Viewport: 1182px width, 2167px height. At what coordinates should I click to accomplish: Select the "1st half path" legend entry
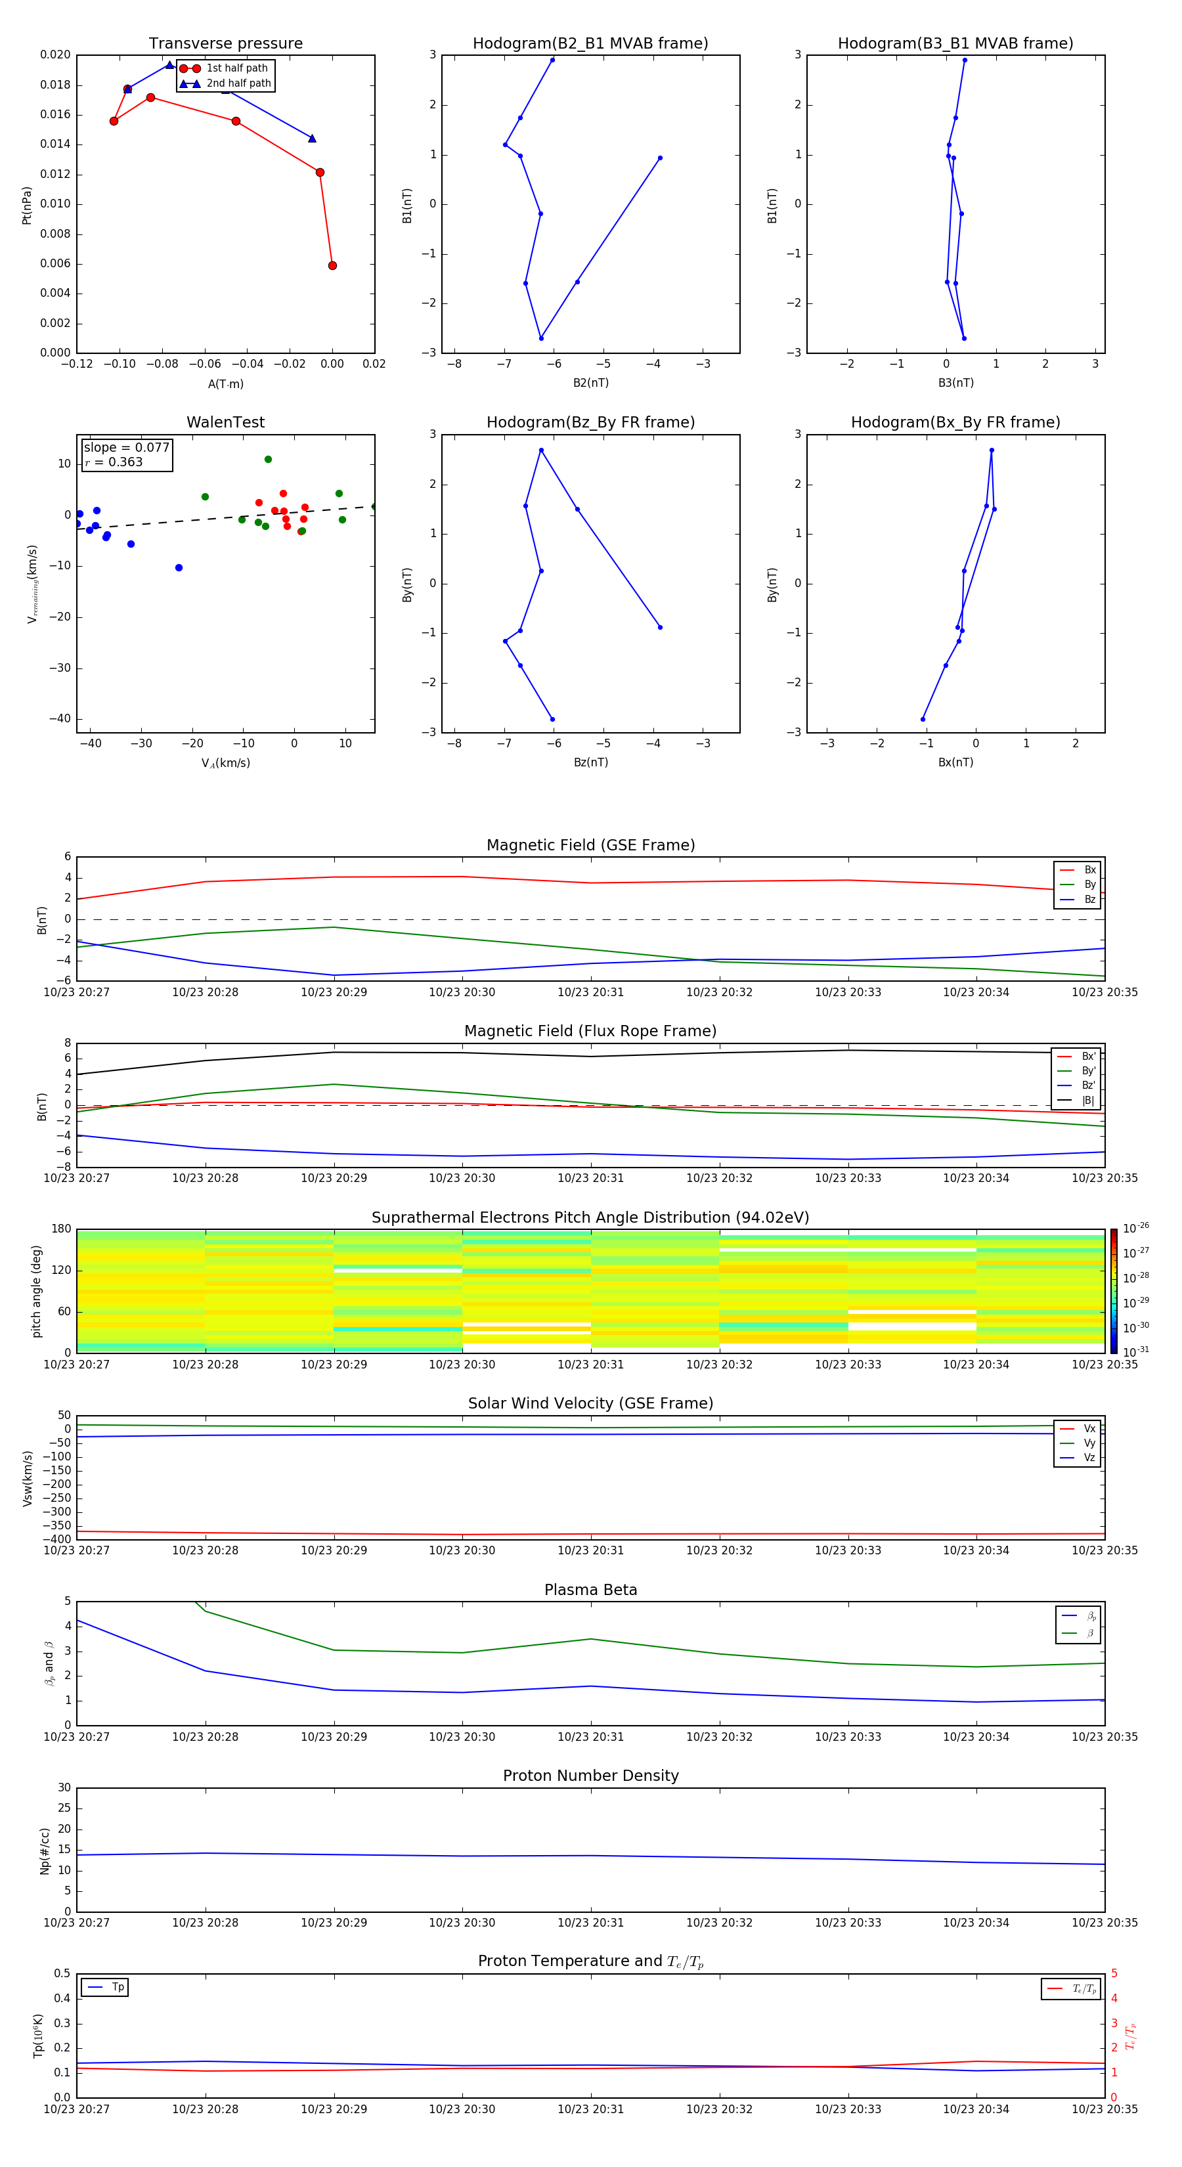pos(225,68)
